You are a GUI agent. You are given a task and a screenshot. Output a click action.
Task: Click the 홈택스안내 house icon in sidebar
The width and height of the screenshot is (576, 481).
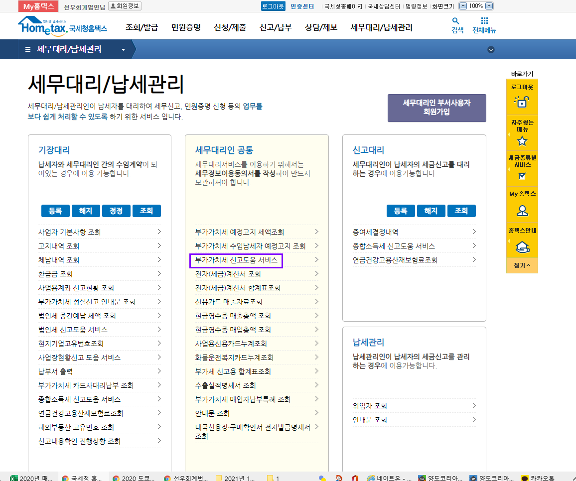(x=522, y=246)
